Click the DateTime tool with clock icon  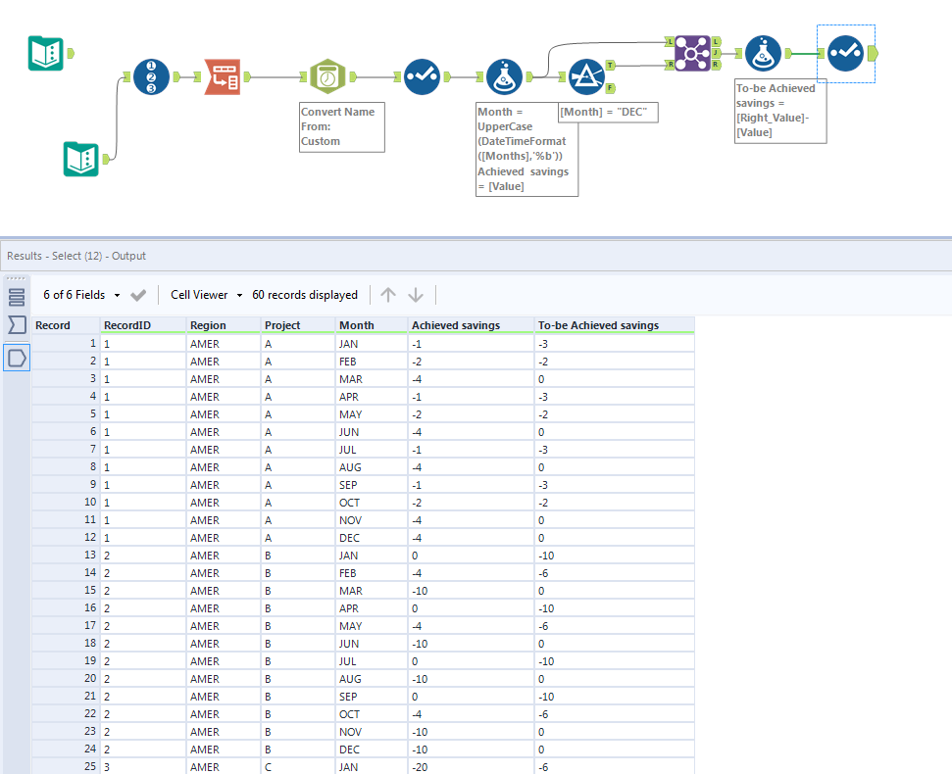tap(326, 73)
